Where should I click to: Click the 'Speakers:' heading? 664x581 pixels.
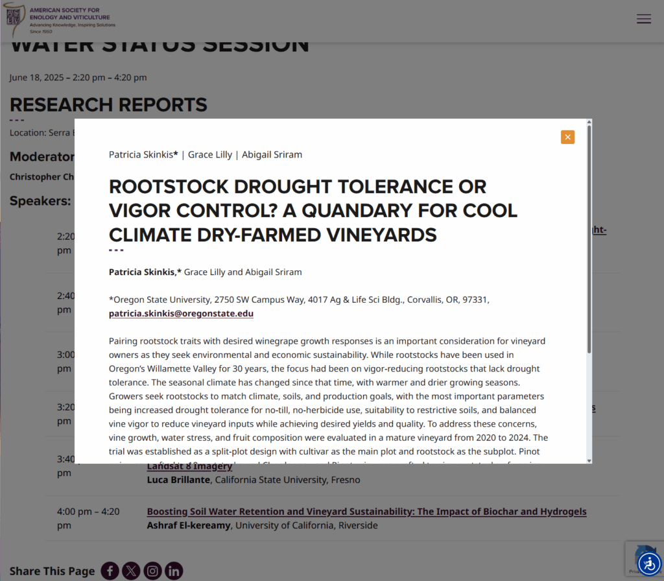(x=40, y=201)
